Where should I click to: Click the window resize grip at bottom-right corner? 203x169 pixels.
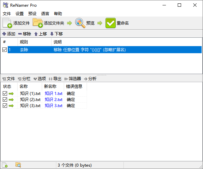click(x=201, y=167)
